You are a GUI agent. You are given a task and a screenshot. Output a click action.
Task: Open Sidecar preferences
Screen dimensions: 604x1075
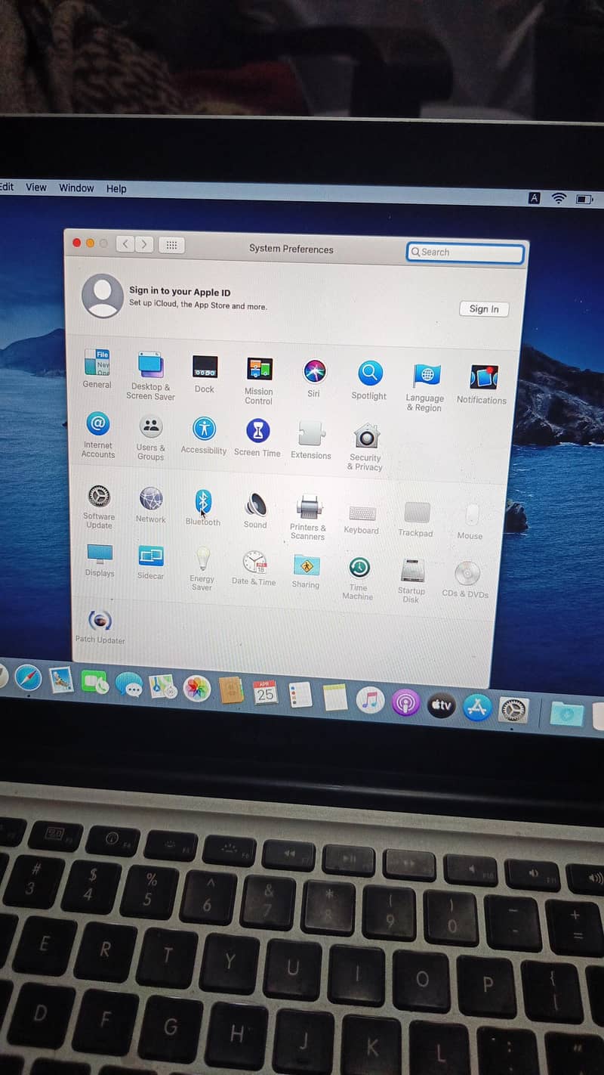tap(151, 562)
